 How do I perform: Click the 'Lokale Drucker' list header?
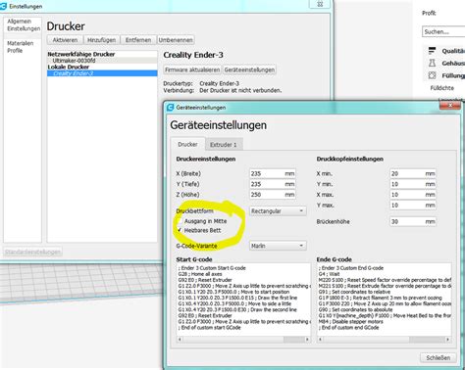tap(69, 67)
